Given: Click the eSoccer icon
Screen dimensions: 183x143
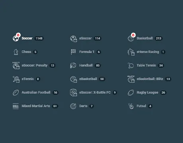Looking at the screenshot, I should pos(74,39).
